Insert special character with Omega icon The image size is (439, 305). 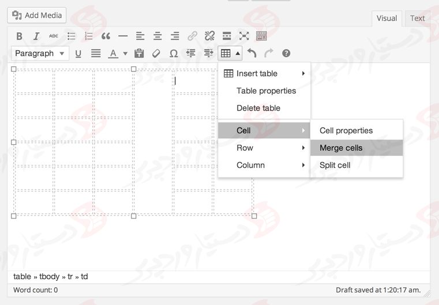tap(173, 54)
